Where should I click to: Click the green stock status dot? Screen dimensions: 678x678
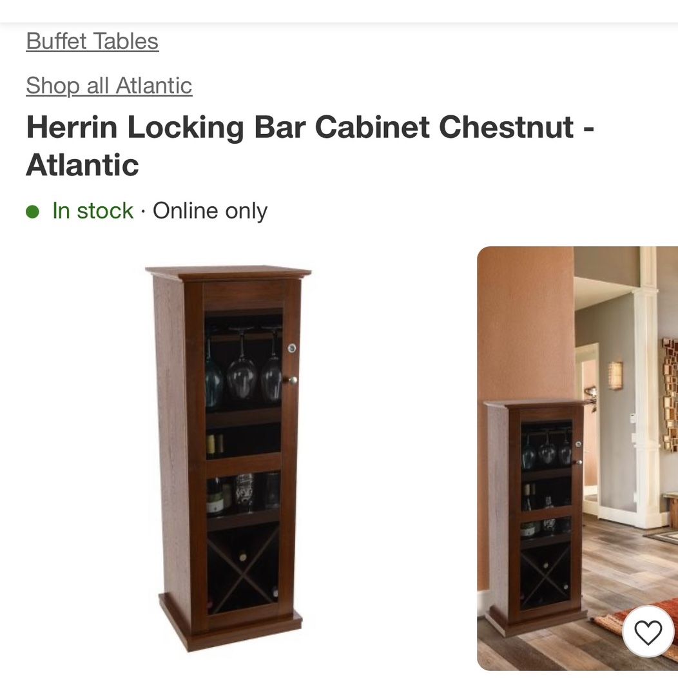tap(32, 212)
